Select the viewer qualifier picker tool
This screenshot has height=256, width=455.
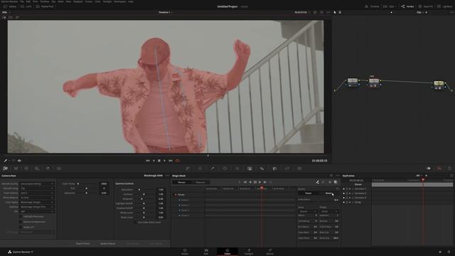pos(5,161)
